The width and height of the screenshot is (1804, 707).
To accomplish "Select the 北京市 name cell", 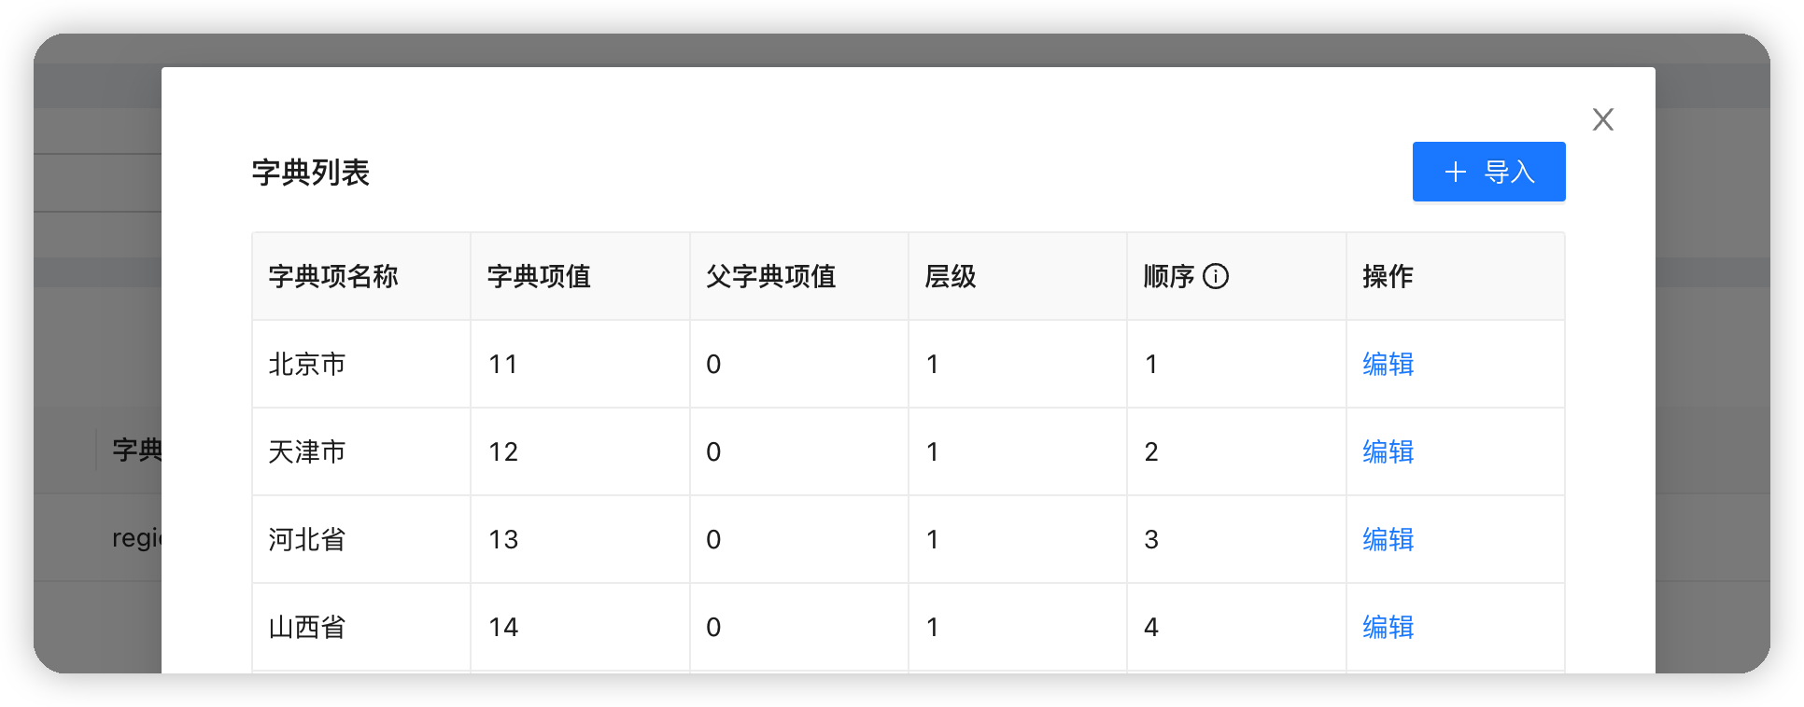I will pos(361,364).
